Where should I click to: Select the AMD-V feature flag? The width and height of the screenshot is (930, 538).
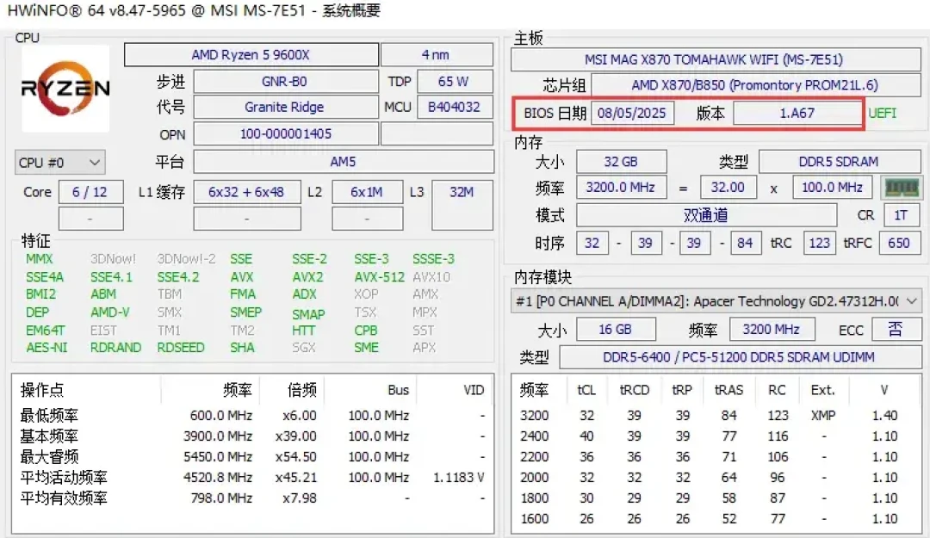109,312
